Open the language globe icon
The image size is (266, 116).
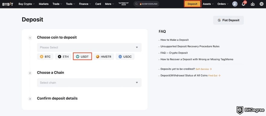261,4
